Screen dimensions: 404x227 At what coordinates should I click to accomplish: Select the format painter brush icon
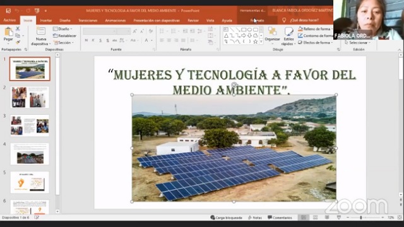pyautogui.click(x=18, y=42)
